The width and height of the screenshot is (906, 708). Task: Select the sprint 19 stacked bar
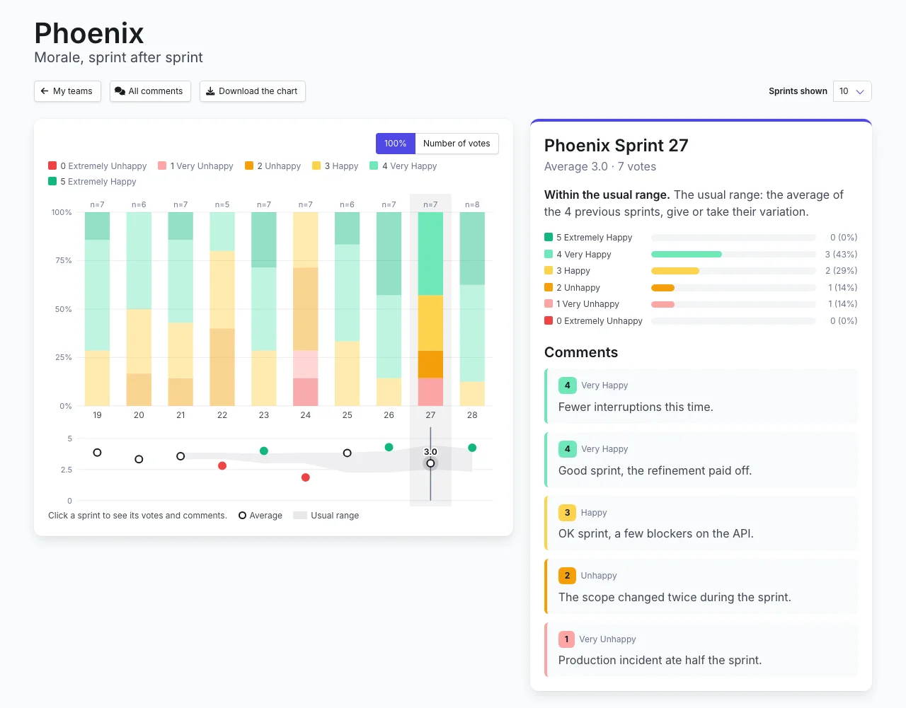(x=97, y=309)
